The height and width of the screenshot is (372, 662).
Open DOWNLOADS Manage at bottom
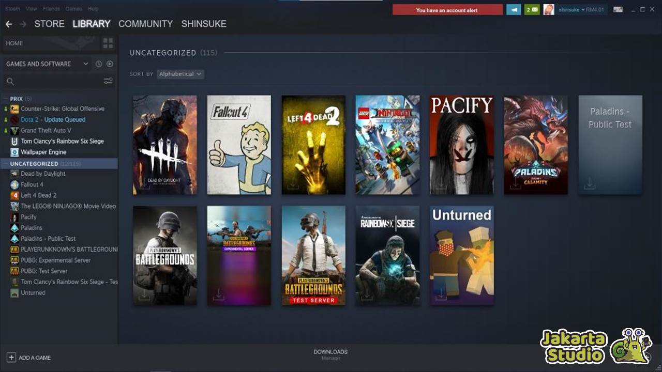point(330,354)
